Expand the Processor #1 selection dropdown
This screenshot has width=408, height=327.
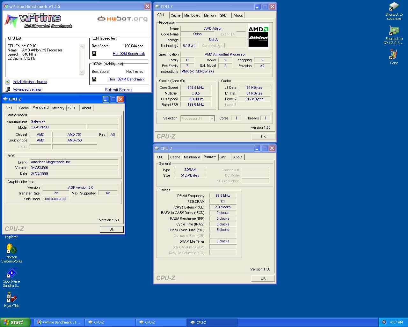(212, 118)
